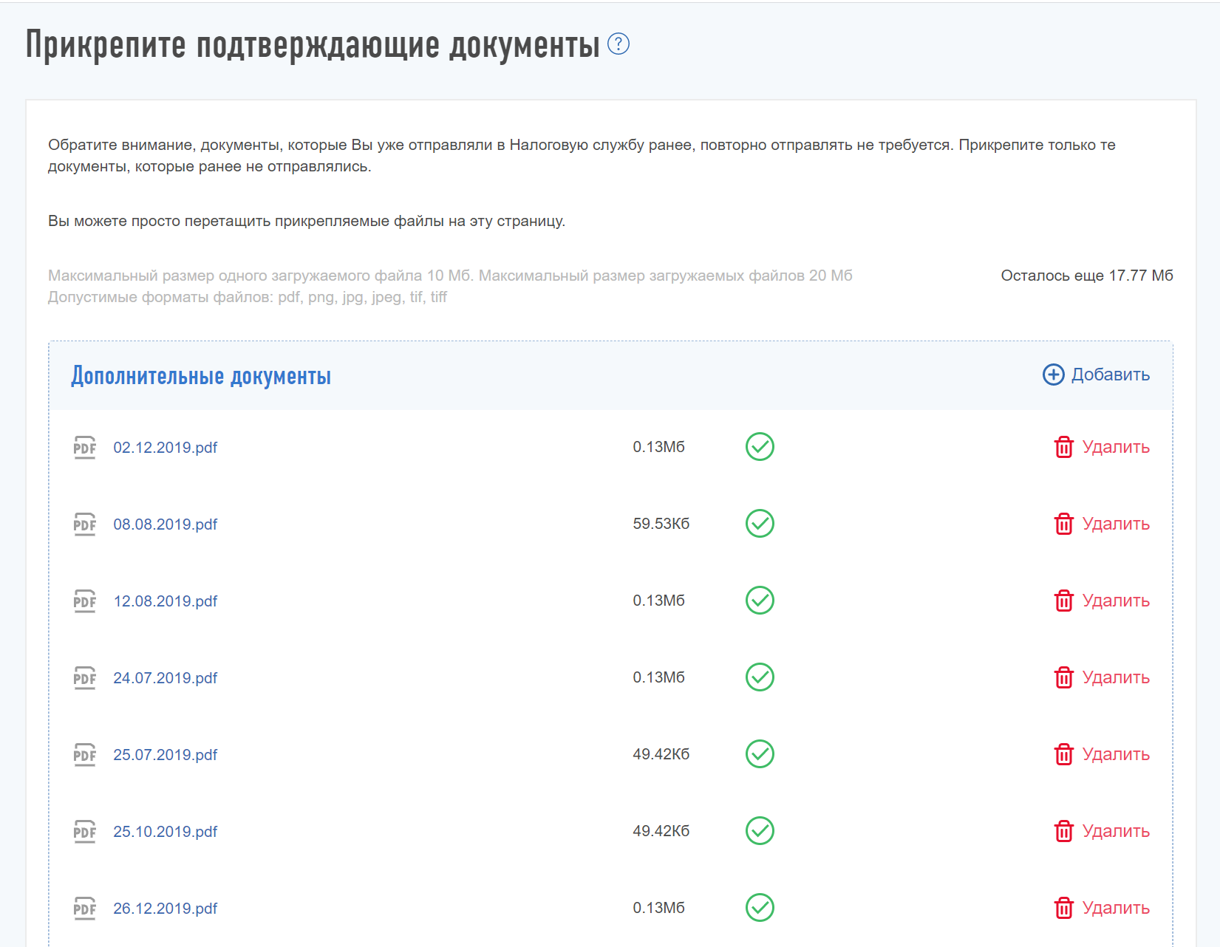
Task: Click trash icon for 08.08.2019.pdf
Action: coord(1063,524)
